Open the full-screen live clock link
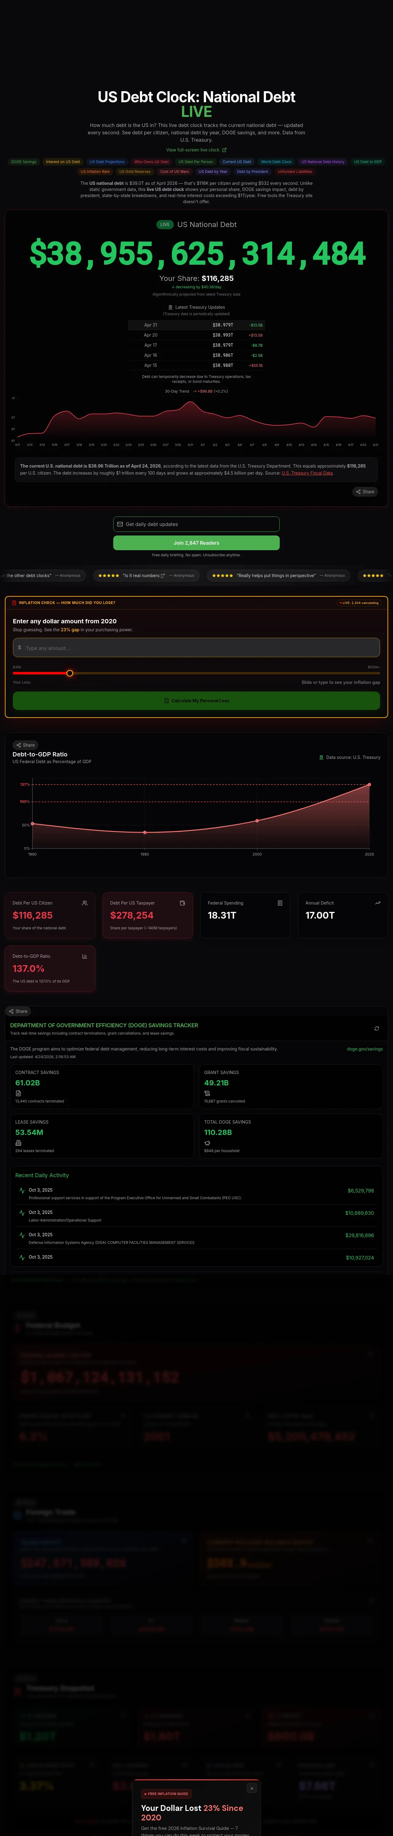Image resolution: width=393 pixels, height=1836 pixels. tap(196, 150)
